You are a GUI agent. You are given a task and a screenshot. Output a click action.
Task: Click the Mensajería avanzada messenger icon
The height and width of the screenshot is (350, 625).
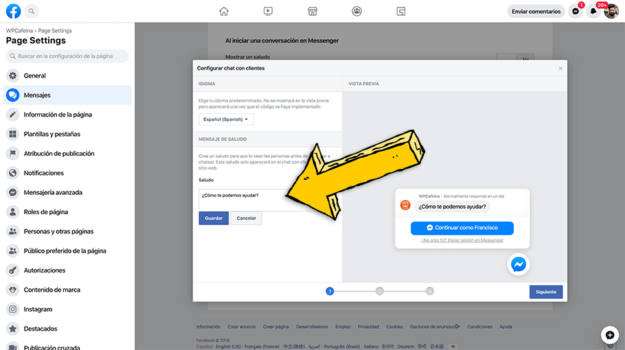pos(13,193)
